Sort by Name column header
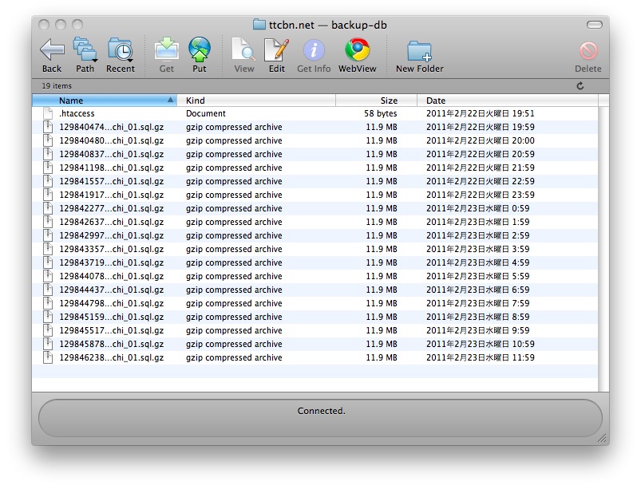Image resolution: width=641 pixels, height=493 pixels. coord(104,101)
